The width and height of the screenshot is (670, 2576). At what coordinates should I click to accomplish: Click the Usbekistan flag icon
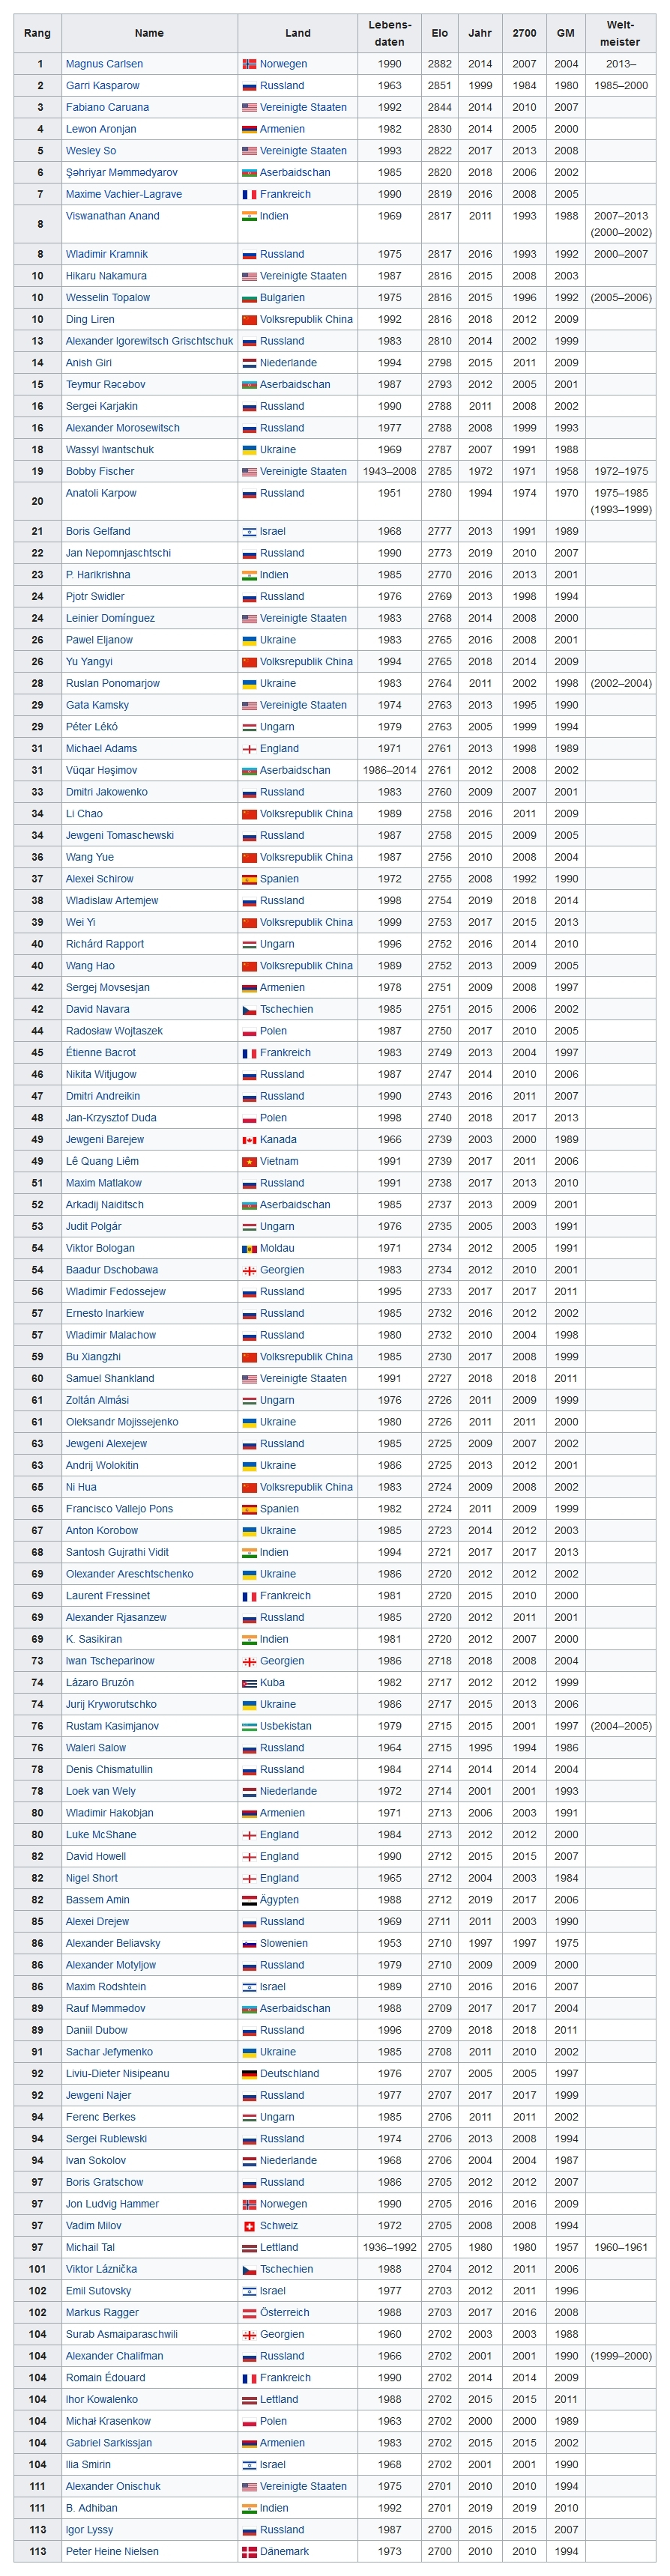tap(249, 1726)
